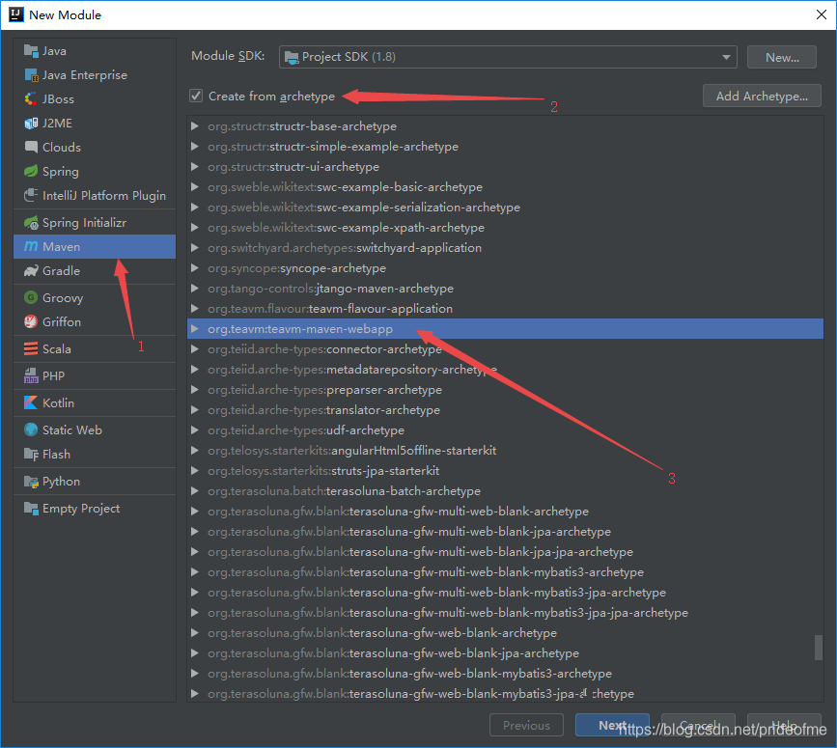
Task: Select terasoluna-gfw-web-blank-jpa-archetype row
Action: tap(505, 653)
